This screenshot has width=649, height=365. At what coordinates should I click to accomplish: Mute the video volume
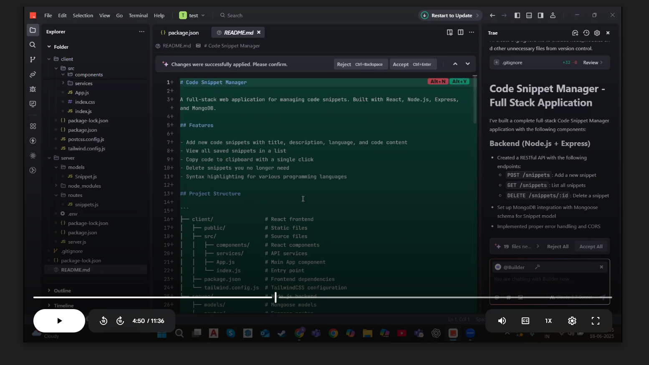coord(502,321)
